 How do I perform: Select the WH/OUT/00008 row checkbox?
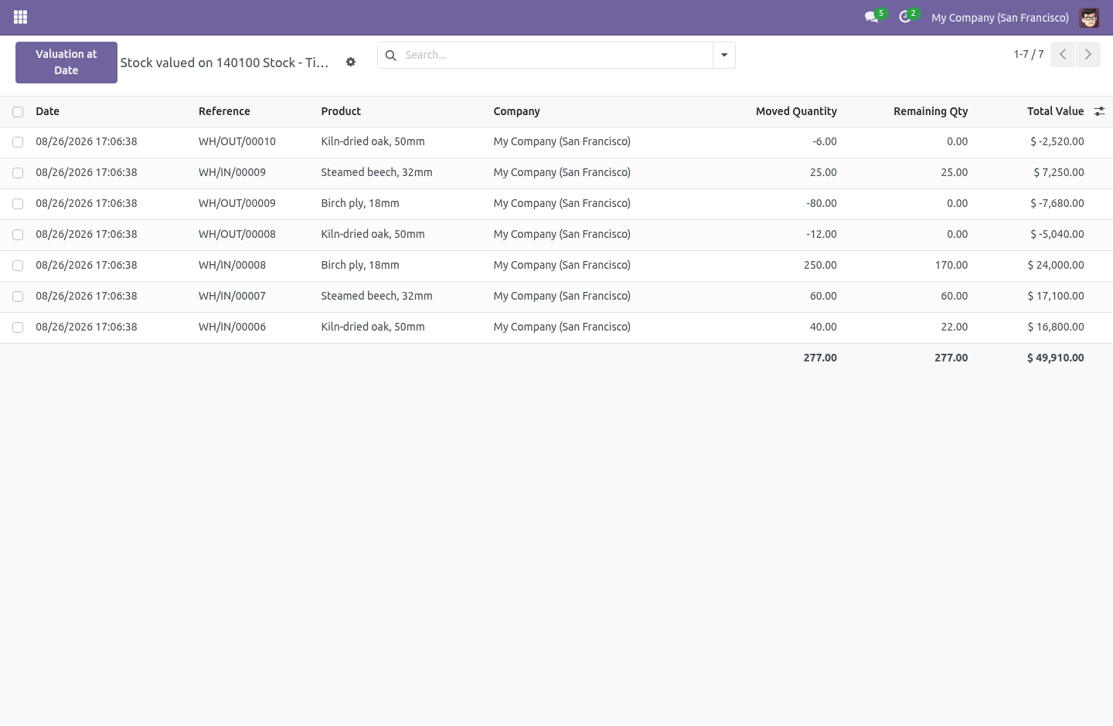point(18,235)
